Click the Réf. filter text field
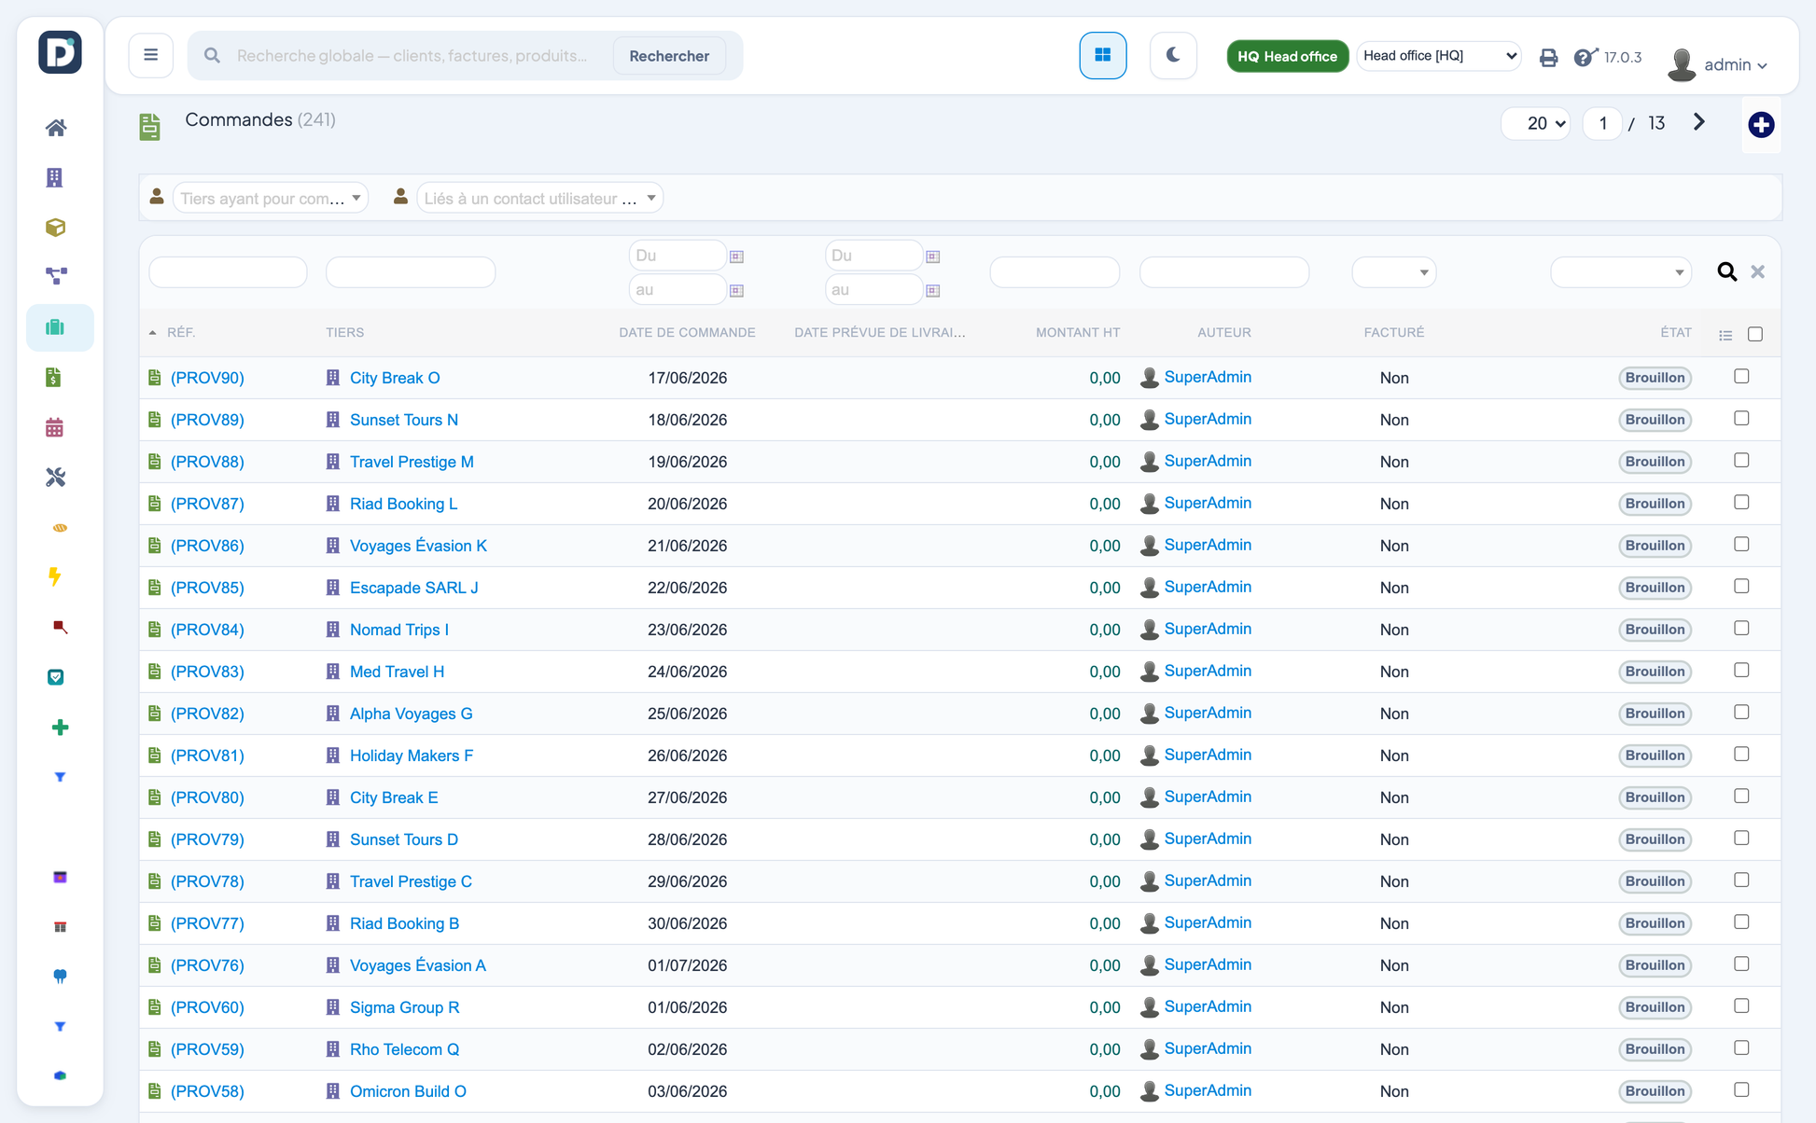The width and height of the screenshot is (1816, 1123). pyautogui.click(x=228, y=272)
